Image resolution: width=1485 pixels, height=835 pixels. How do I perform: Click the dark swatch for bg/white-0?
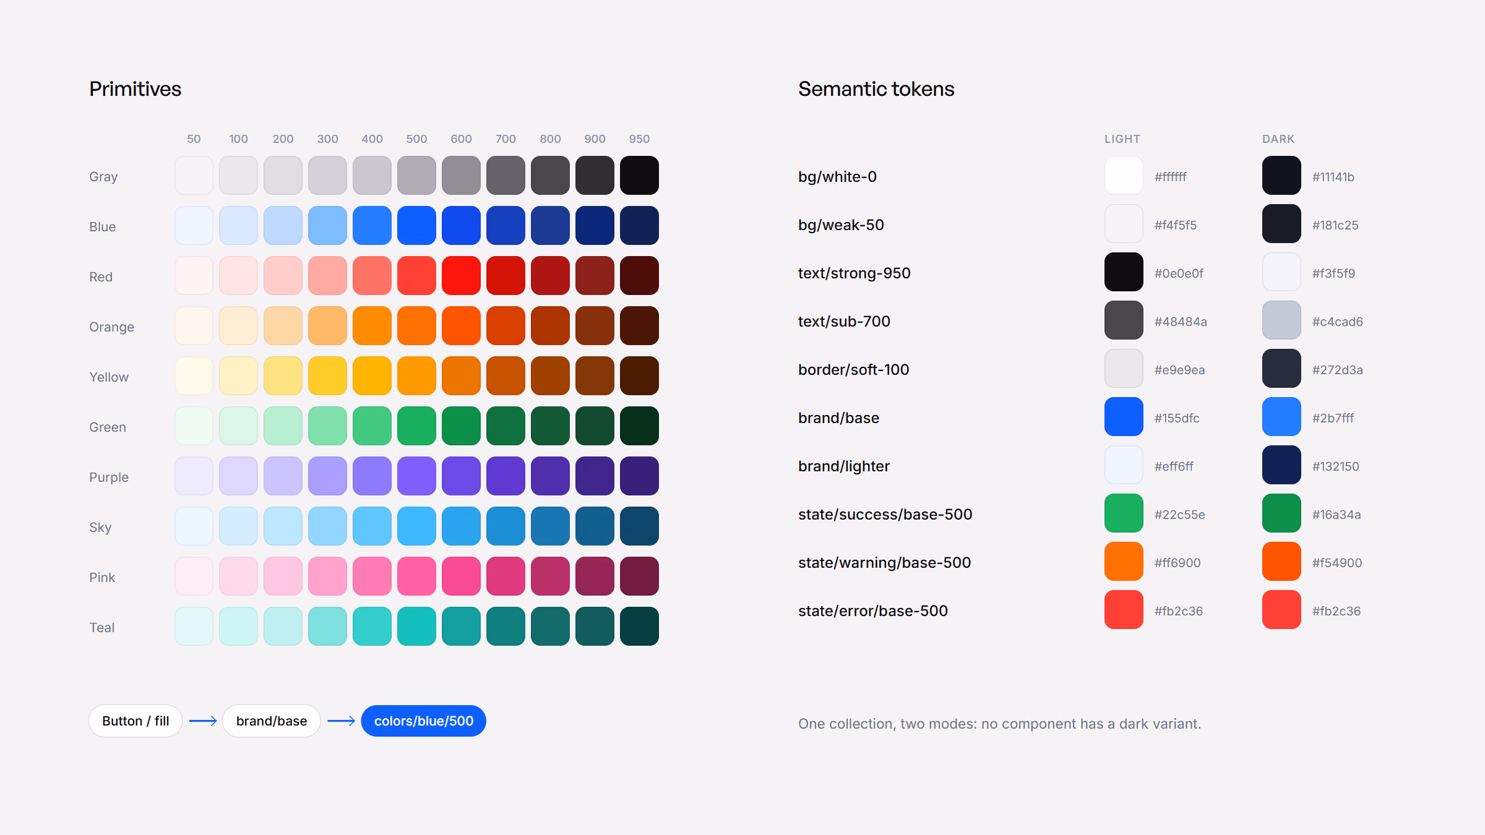coord(1281,175)
